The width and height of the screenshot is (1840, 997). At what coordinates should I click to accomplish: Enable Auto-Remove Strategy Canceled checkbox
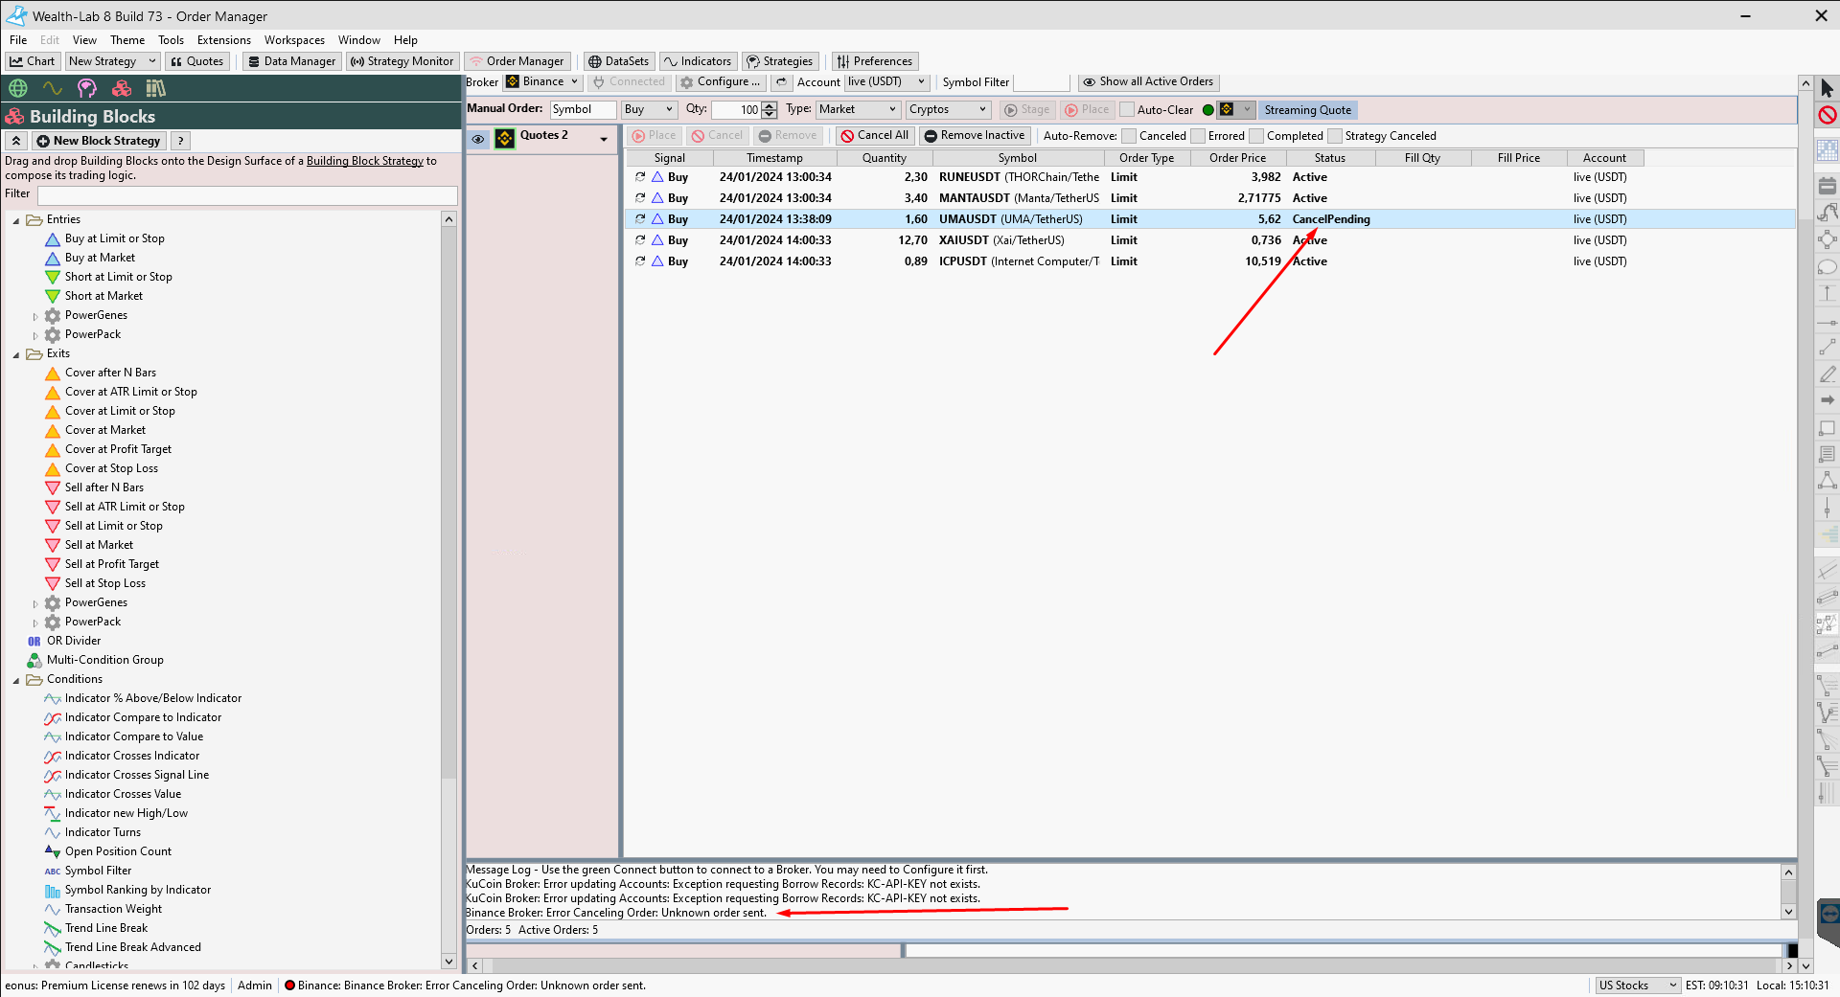pos(1335,136)
